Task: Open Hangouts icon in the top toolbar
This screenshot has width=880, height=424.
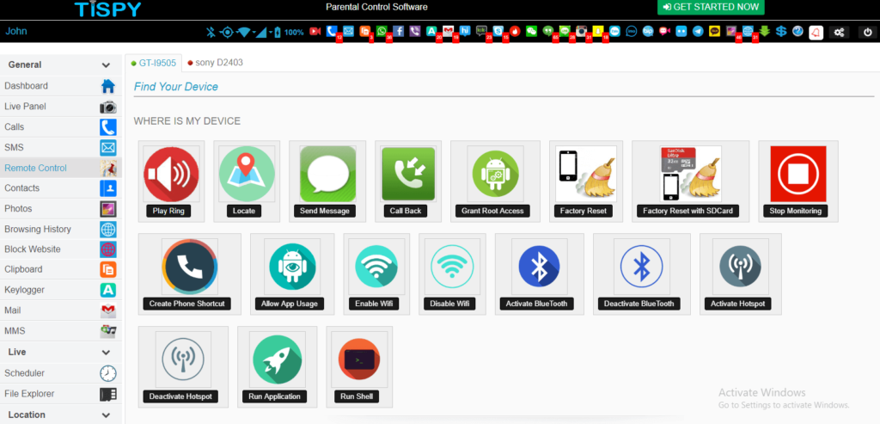Action: click(547, 32)
